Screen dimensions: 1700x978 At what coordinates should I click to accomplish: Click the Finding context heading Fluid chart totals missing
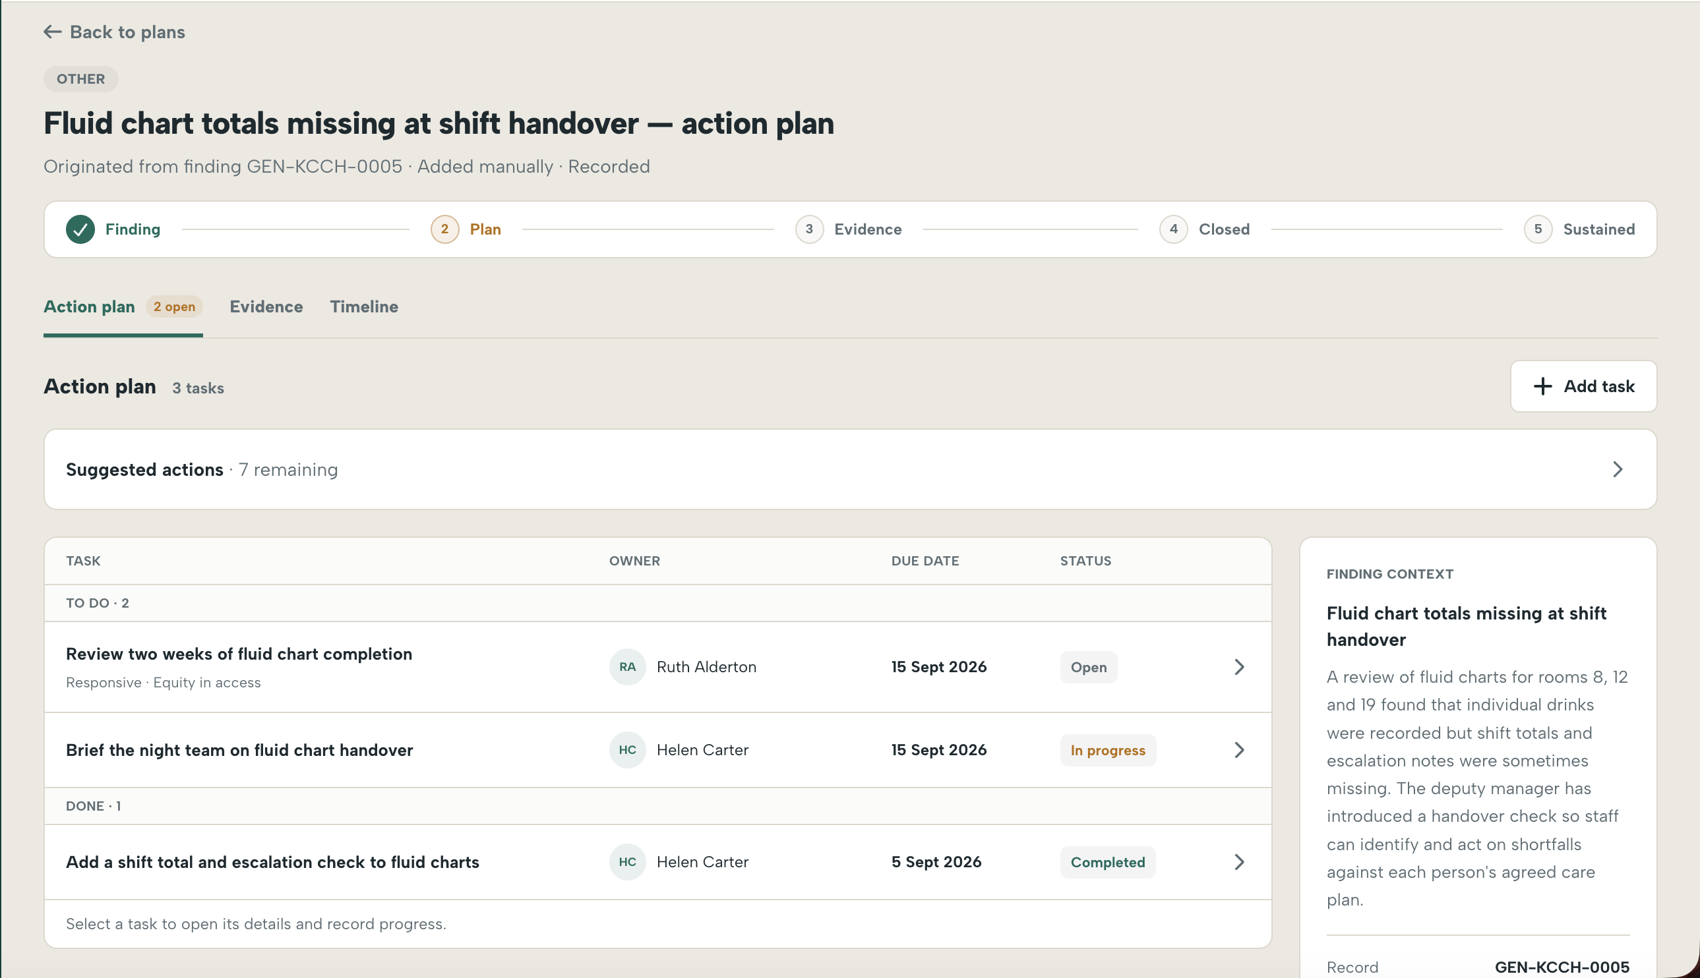click(1465, 626)
